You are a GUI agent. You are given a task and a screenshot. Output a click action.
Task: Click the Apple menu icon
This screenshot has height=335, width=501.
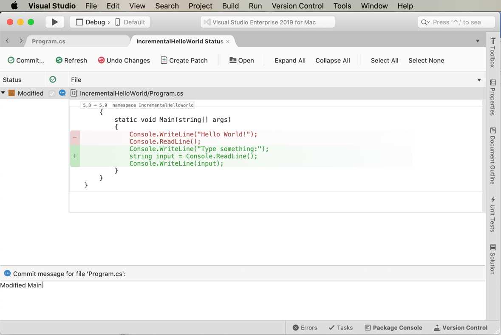click(x=14, y=6)
